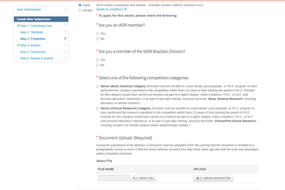Go to Step 5: Disclosures
Image resolution: width=285 pixels, height=190 pixels.
[x=33, y=52]
